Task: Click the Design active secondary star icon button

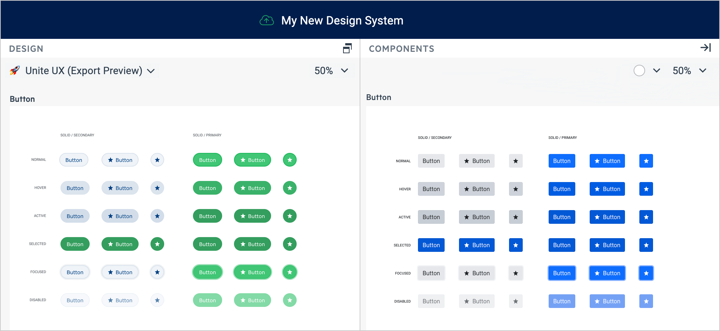Action: 157,216
